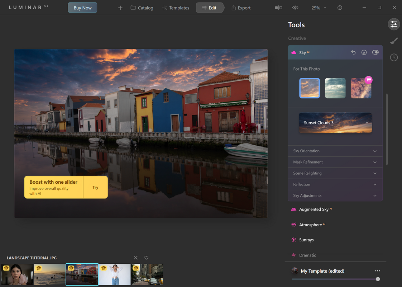Click the plus icon to add photos
Screen dimensions: 402x287
pyautogui.click(x=120, y=8)
